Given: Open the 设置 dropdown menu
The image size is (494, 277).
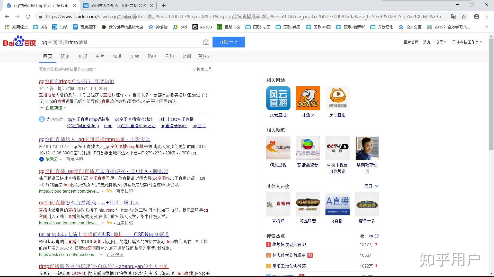Looking at the screenshot, I should [440, 42].
